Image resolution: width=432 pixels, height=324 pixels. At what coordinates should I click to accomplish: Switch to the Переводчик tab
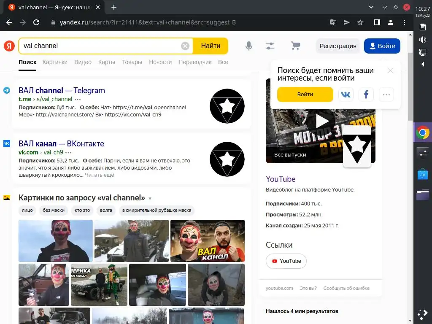(195, 62)
